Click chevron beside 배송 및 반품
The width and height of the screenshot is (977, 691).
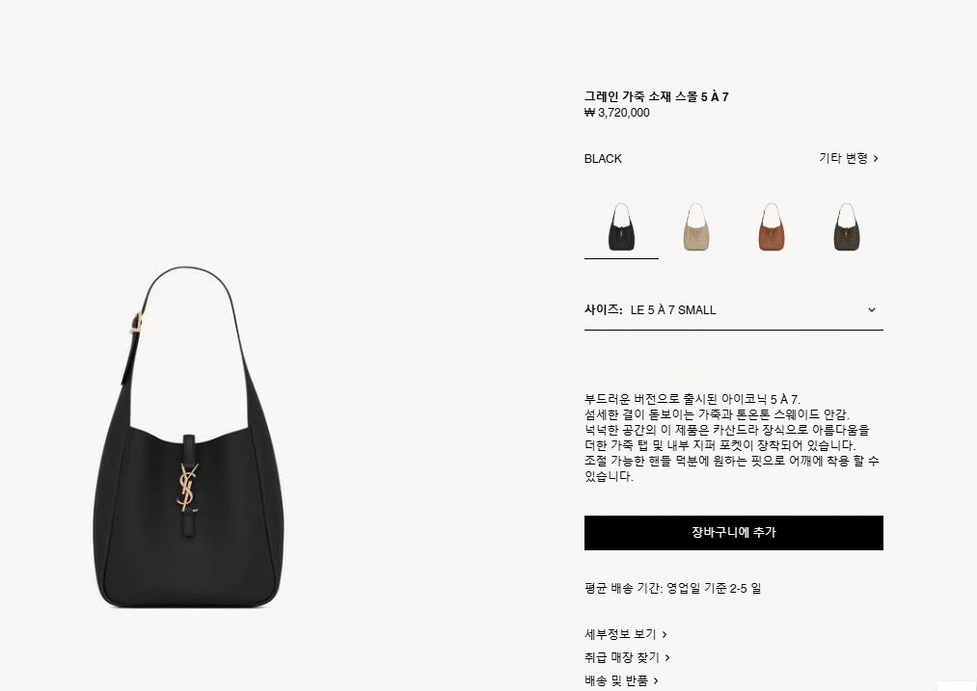[656, 681]
